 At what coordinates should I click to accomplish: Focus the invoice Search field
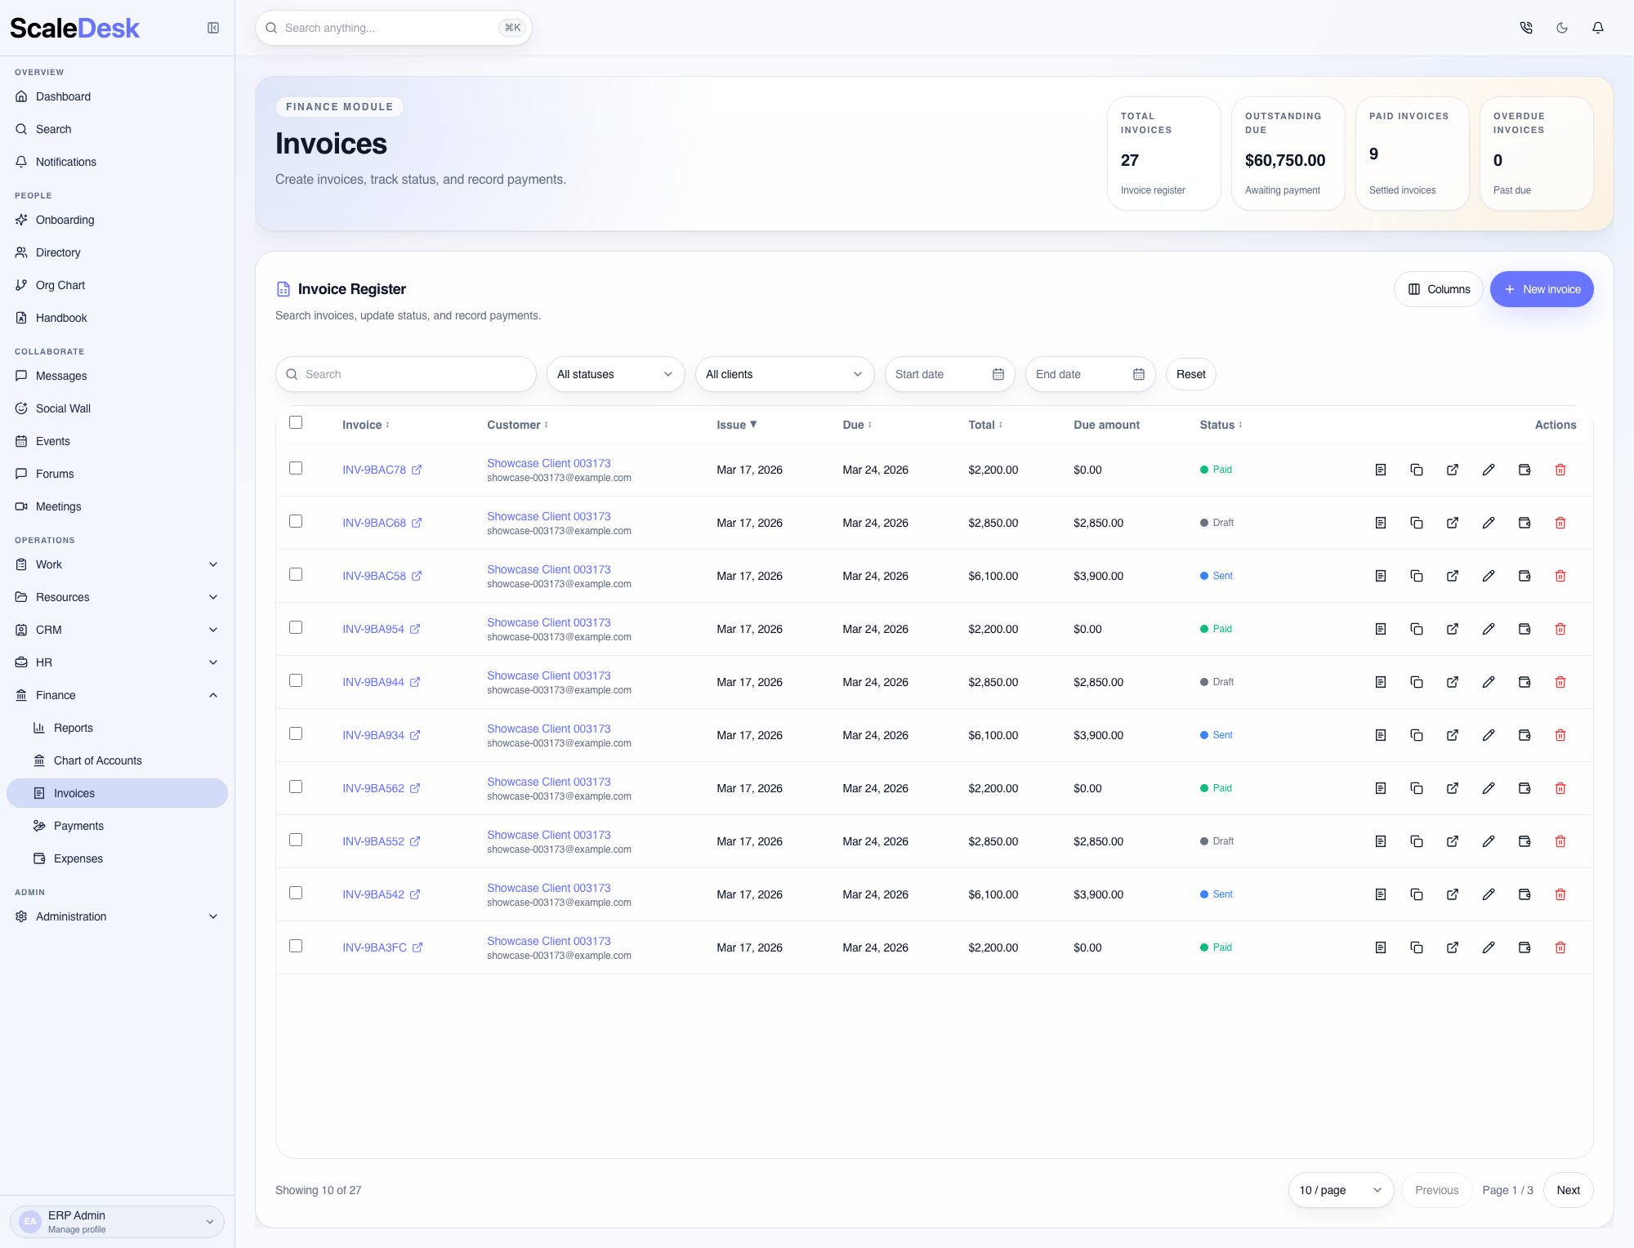(x=406, y=374)
